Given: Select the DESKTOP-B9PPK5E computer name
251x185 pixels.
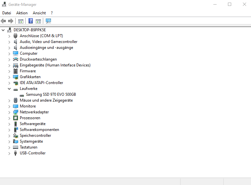Looking at the screenshot, I should click(x=30, y=30).
